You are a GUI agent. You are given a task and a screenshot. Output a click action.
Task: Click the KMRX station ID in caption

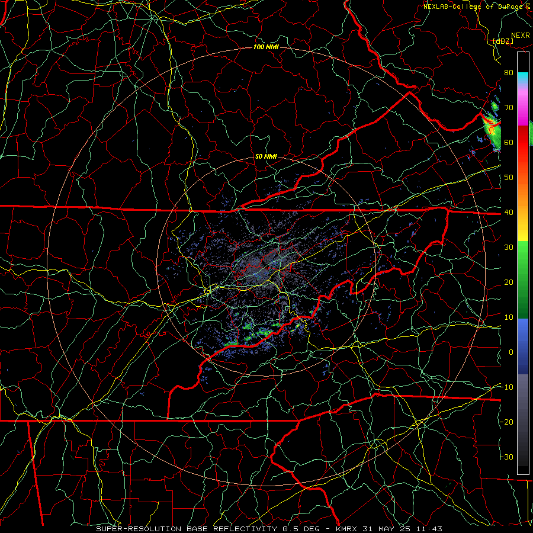click(x=348, y=529)
